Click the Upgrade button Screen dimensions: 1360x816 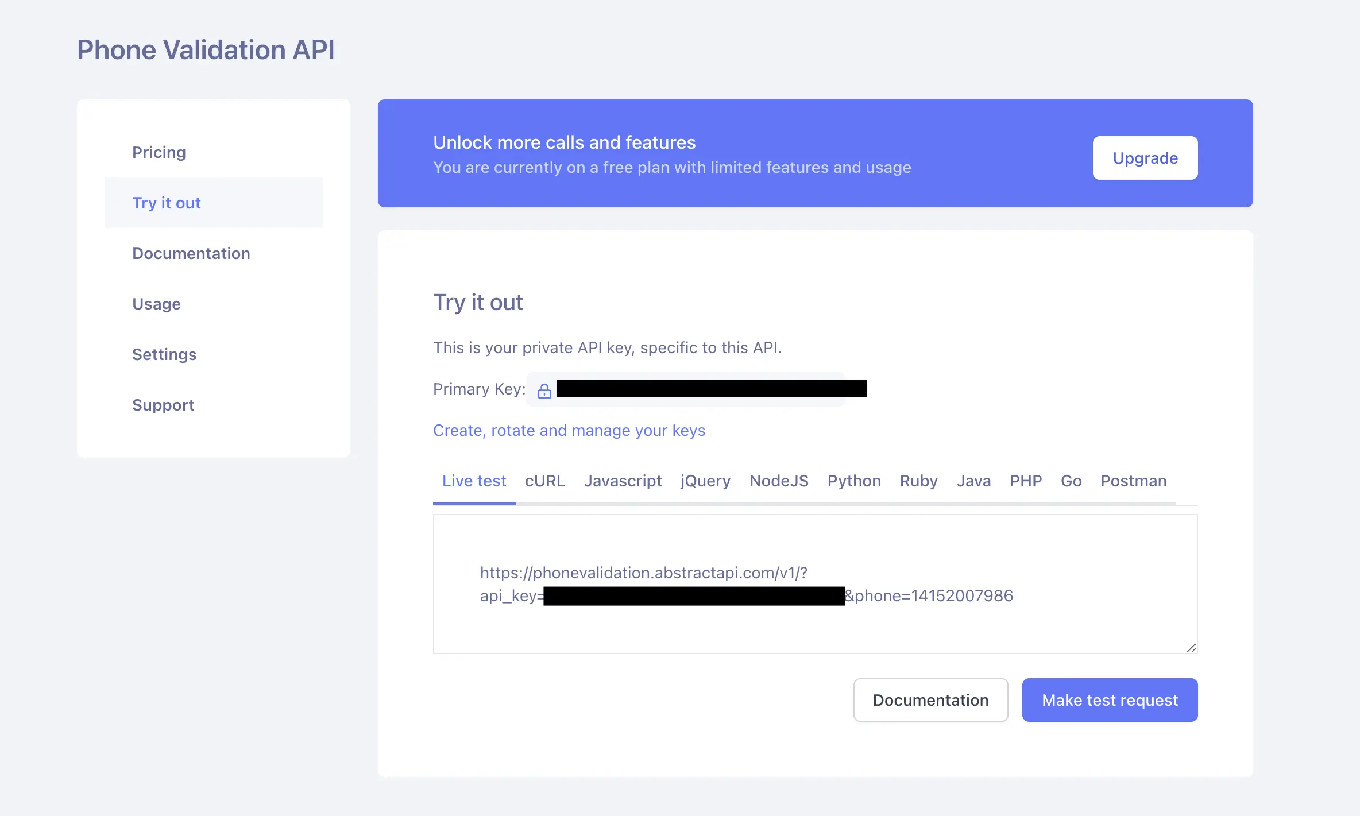click(x=1145, y=158)
